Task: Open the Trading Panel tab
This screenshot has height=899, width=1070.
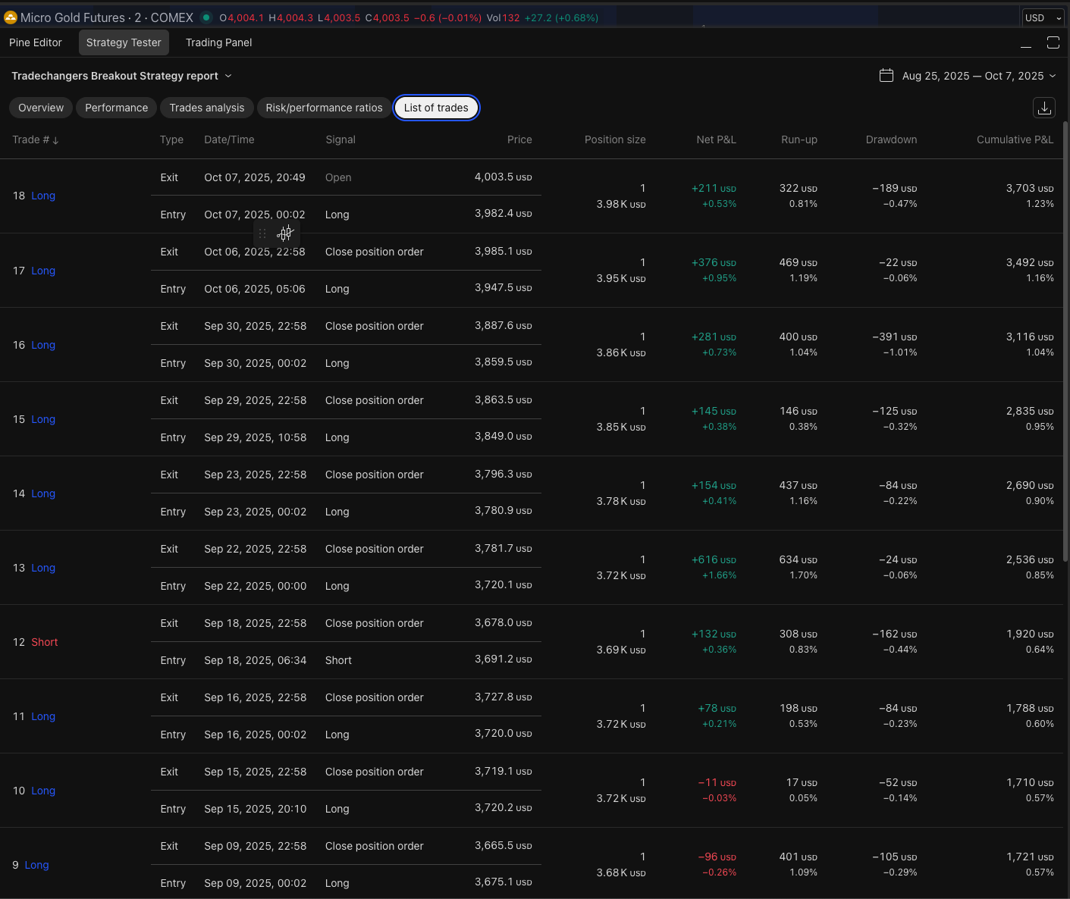Action: pyautogui.click(x=218, y=42)
